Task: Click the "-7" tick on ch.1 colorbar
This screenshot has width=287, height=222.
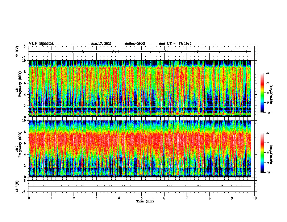Action: (x=268, y=83)
